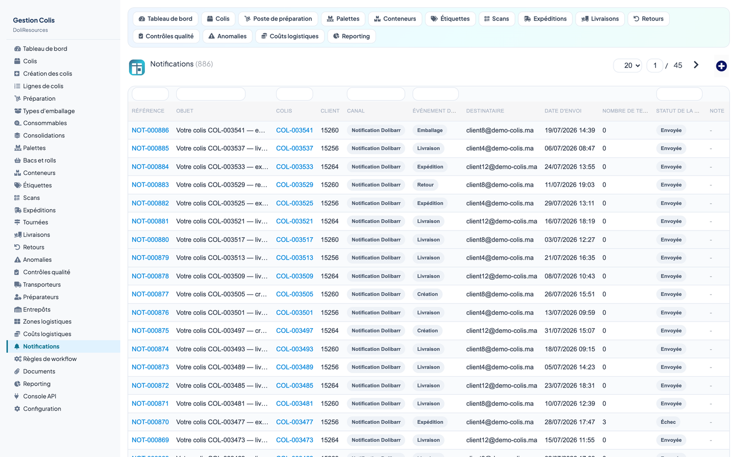The image size is (740, 457).
Task: Open Reporting in the sidebar menu
Action: tap(37, 384)
